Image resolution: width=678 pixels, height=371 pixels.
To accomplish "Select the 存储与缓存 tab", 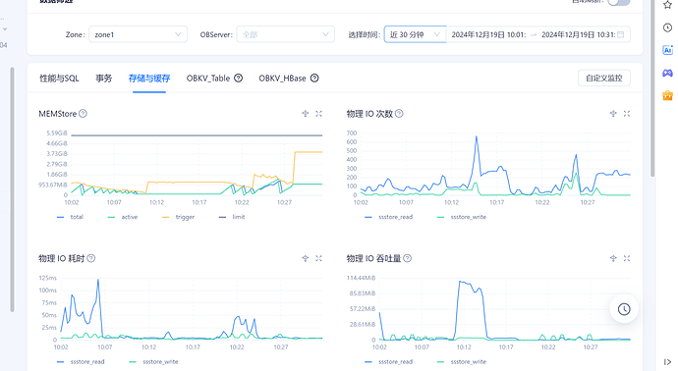I will [149, 79].
